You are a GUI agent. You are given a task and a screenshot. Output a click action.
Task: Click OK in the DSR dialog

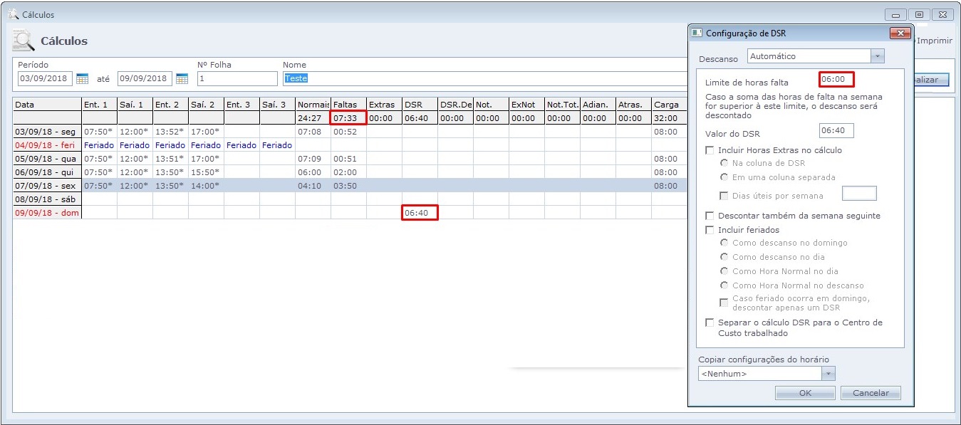point(805,393)
